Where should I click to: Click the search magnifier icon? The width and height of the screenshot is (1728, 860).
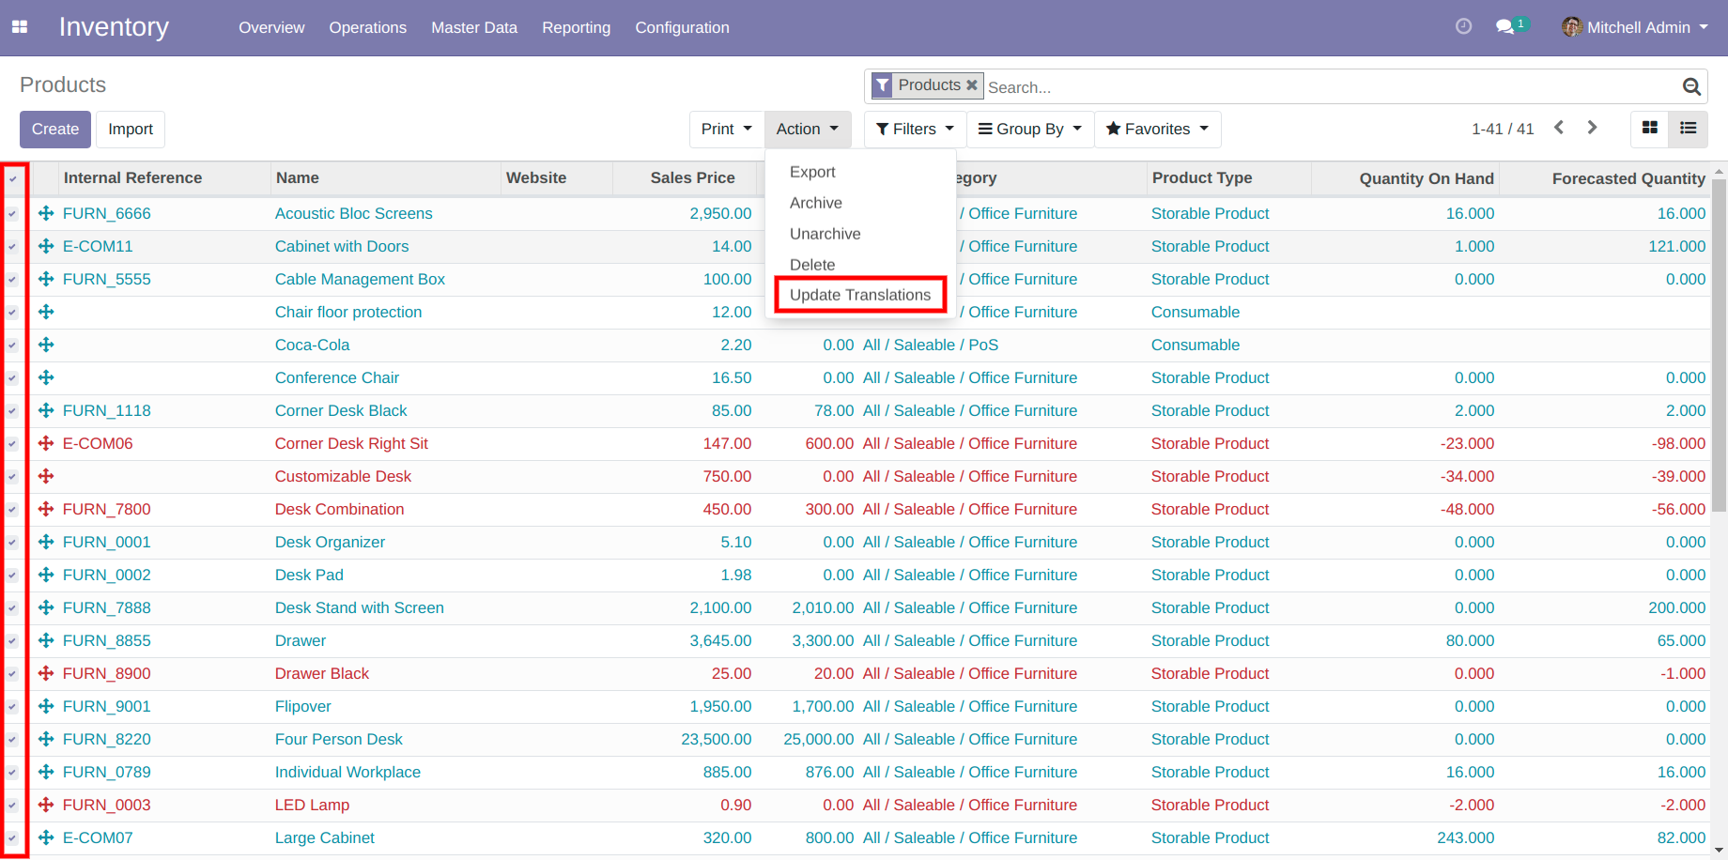pos(1691,87)
